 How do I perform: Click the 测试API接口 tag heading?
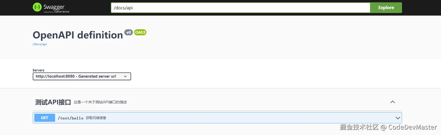53,102
